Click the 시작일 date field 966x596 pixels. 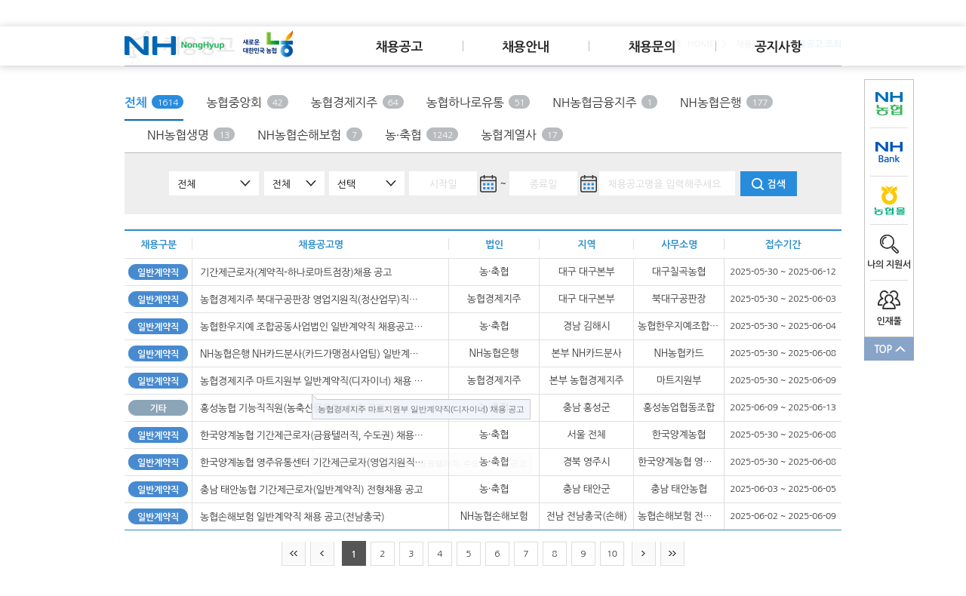click(443, 183)
